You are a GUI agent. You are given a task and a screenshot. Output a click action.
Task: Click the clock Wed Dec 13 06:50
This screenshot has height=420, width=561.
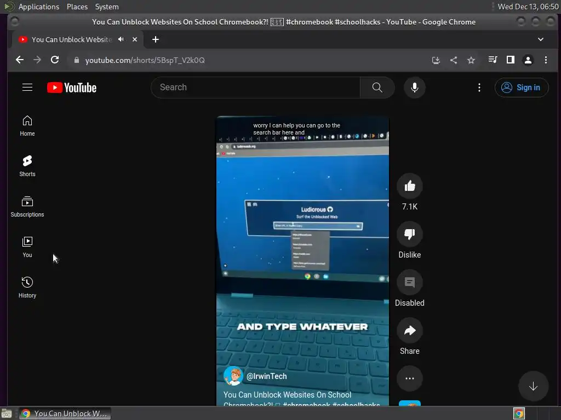(x=528, y=7)
